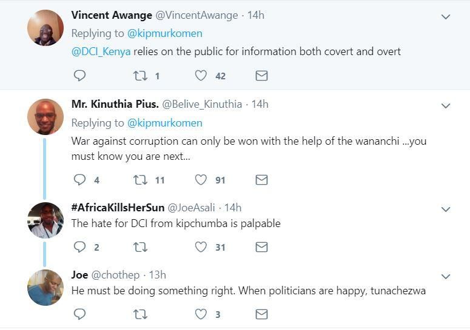470x330 pixels.
Task: Reply to #AfricaKillsHerSun's tweet
Action: 79,247
